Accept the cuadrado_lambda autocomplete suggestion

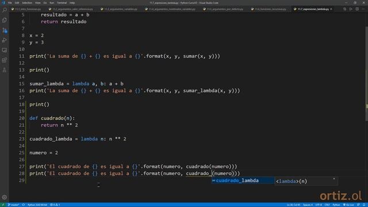point(243,181)
